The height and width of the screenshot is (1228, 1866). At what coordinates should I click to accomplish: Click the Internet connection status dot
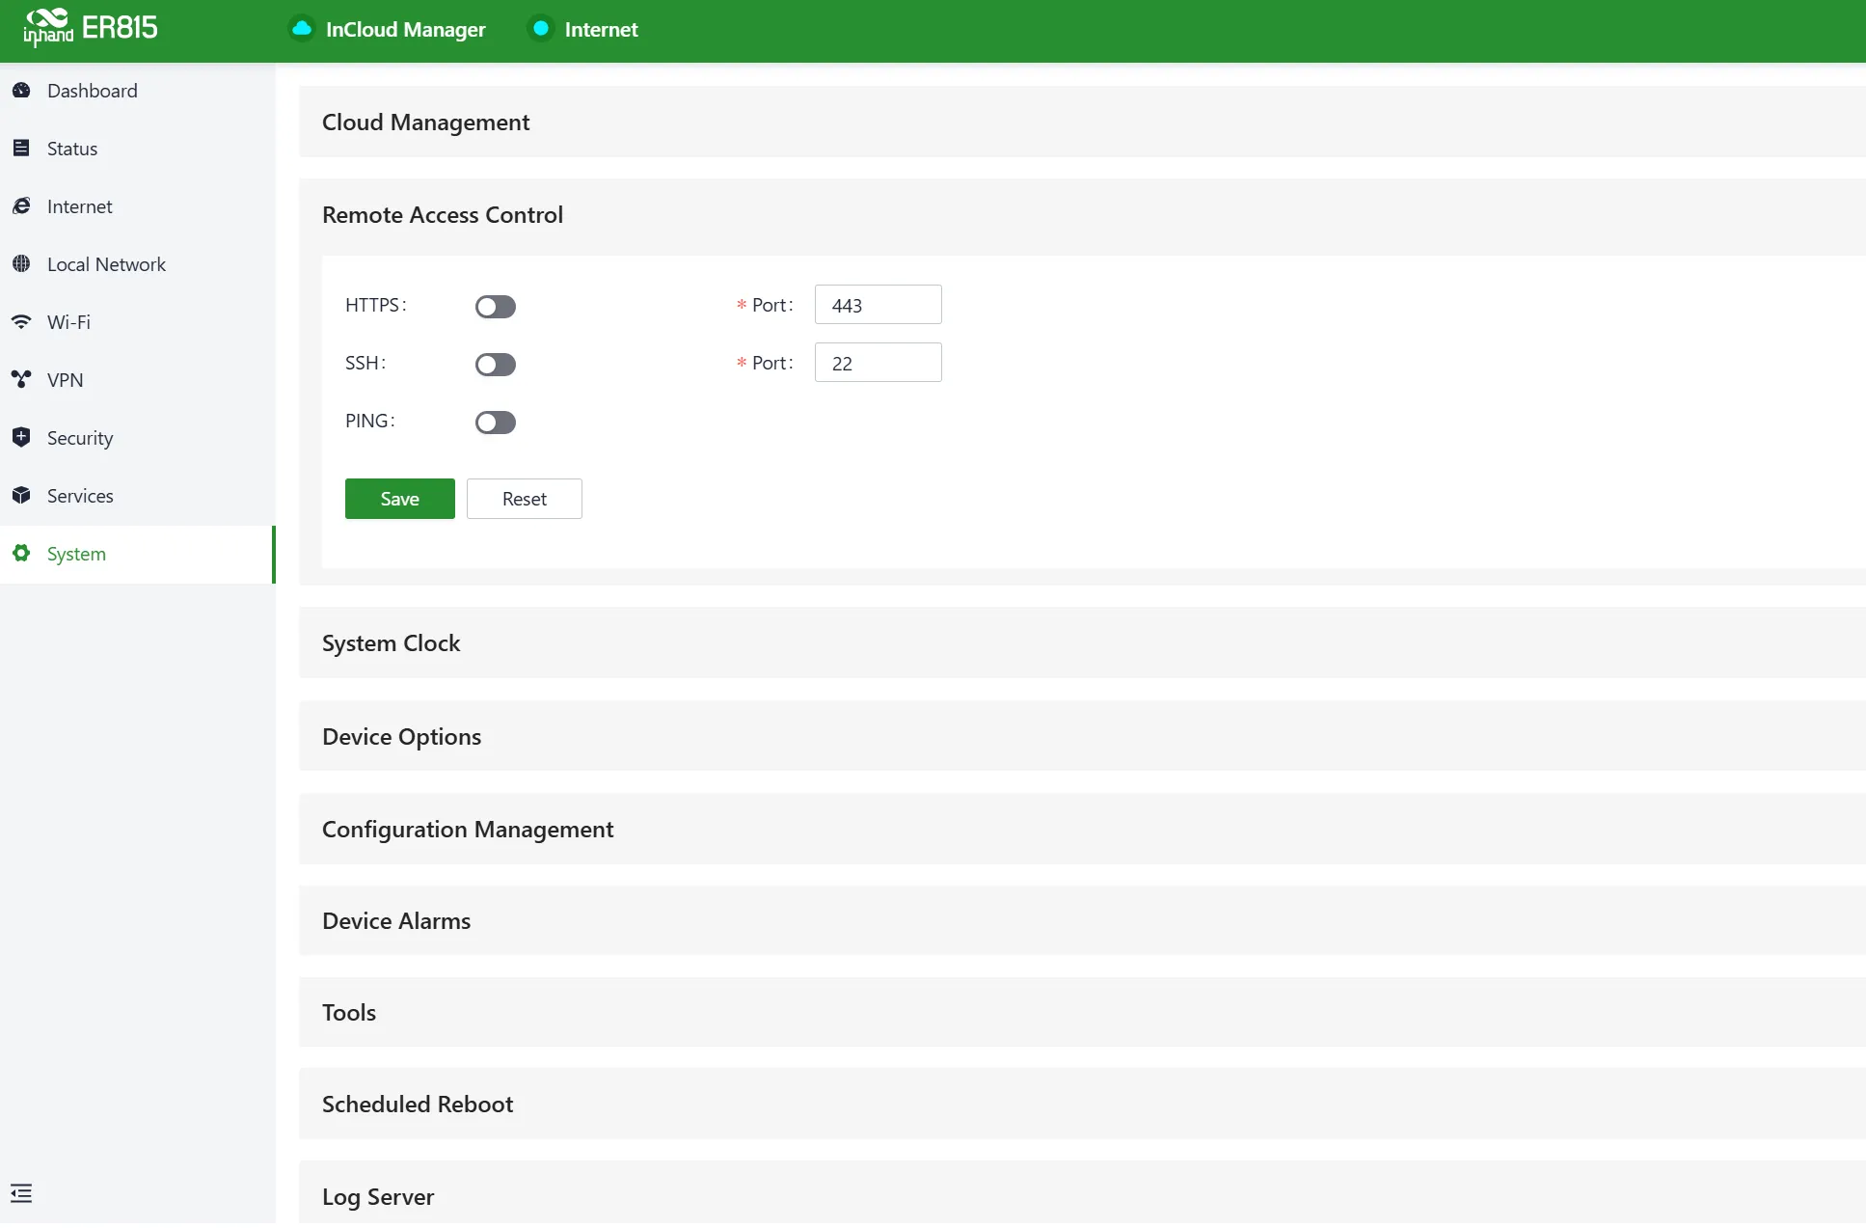(541, 29)
